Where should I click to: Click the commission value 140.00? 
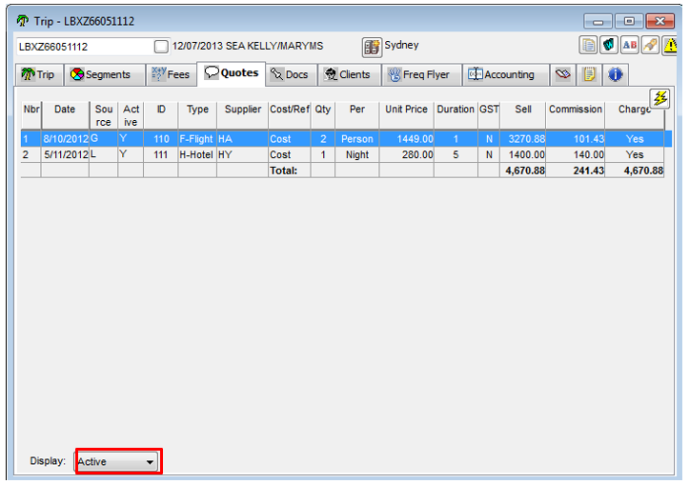[x=576, y=154]
